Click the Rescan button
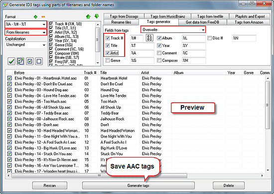Screen dimensions: 274x194 tap(50, 186)
